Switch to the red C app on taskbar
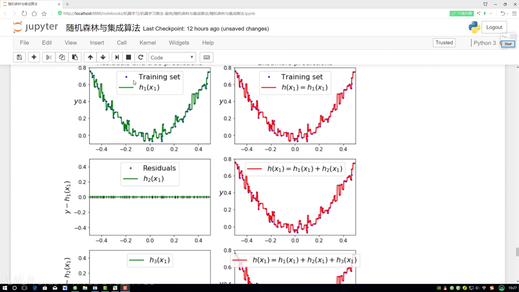The height and width of the screenshot is (292, 519). point(125,288)
